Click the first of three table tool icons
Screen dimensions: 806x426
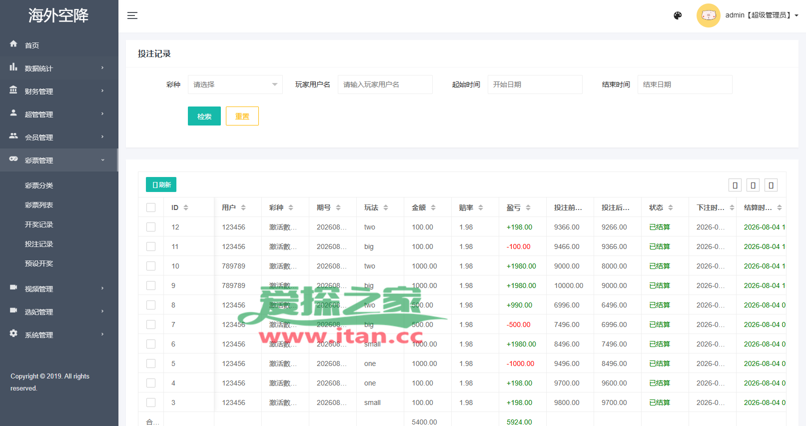735,185
